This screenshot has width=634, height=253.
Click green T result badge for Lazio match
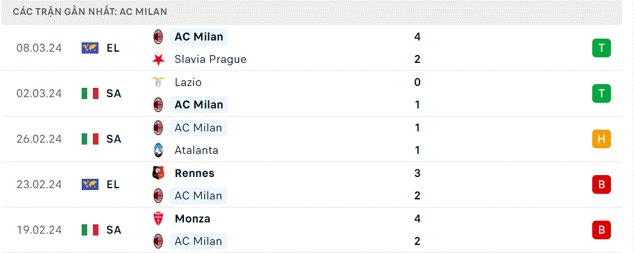pos(601,93)
